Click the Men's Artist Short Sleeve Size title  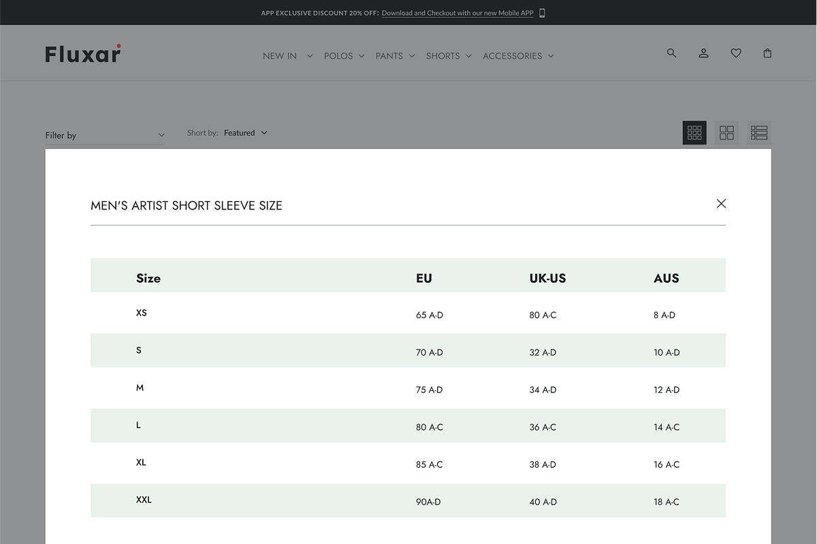[x=187, y=205]
